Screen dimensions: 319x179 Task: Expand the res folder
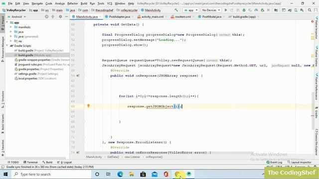(x=11, y=41)
